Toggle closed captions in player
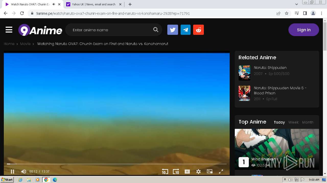 pyautogui.click(x=187, y=172)
